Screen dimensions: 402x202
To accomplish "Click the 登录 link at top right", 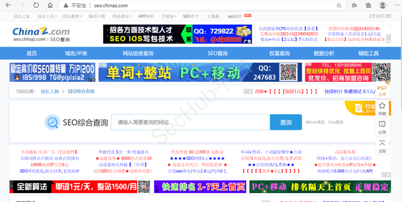I will pos(376,16).
